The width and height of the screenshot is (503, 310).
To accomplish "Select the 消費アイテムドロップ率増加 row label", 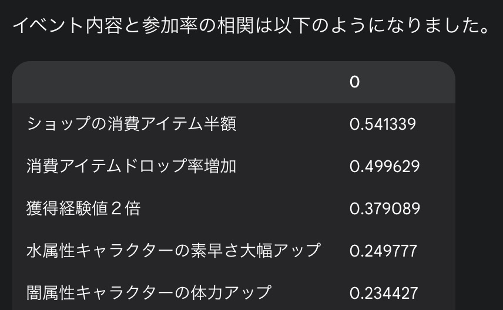I will (131, 166).
